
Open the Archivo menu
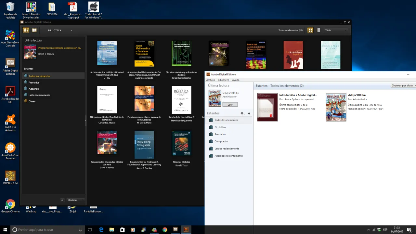click(210, 80)
